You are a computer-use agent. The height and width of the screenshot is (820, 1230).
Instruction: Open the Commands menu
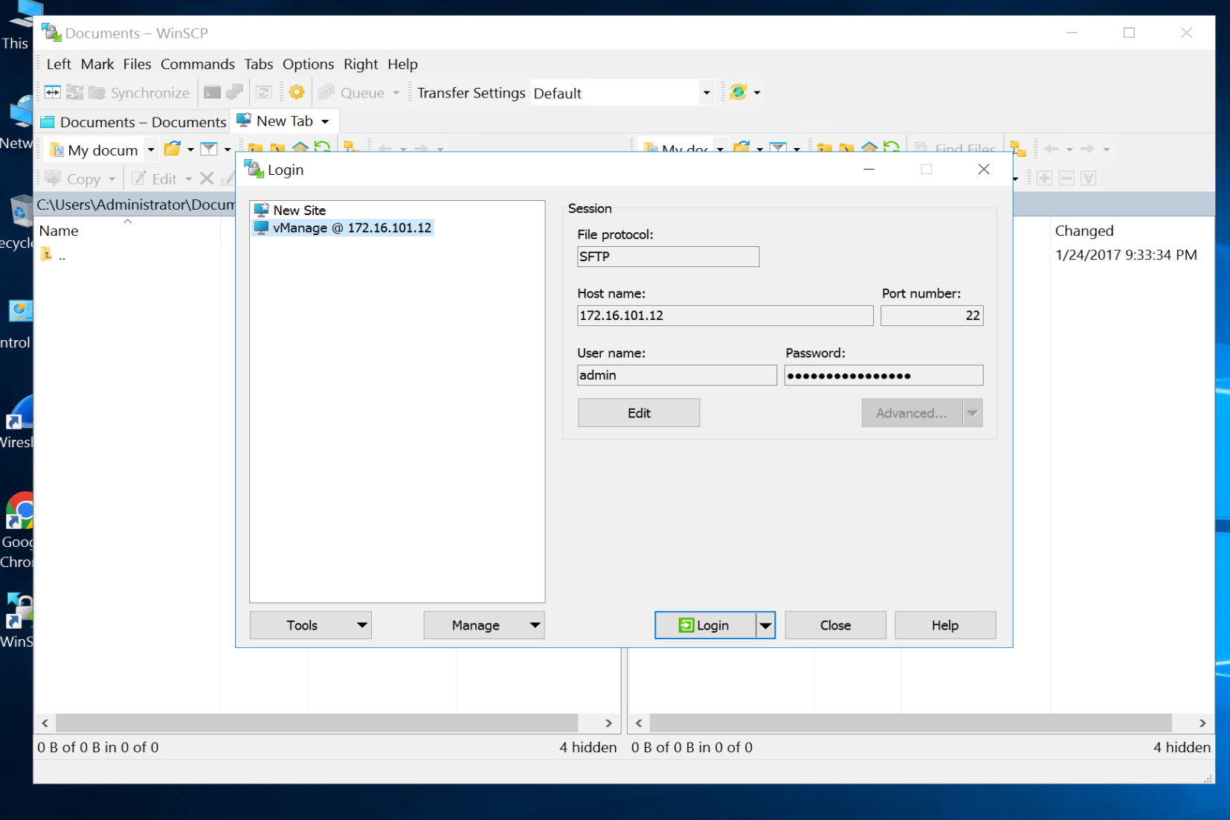pos(197,64)
